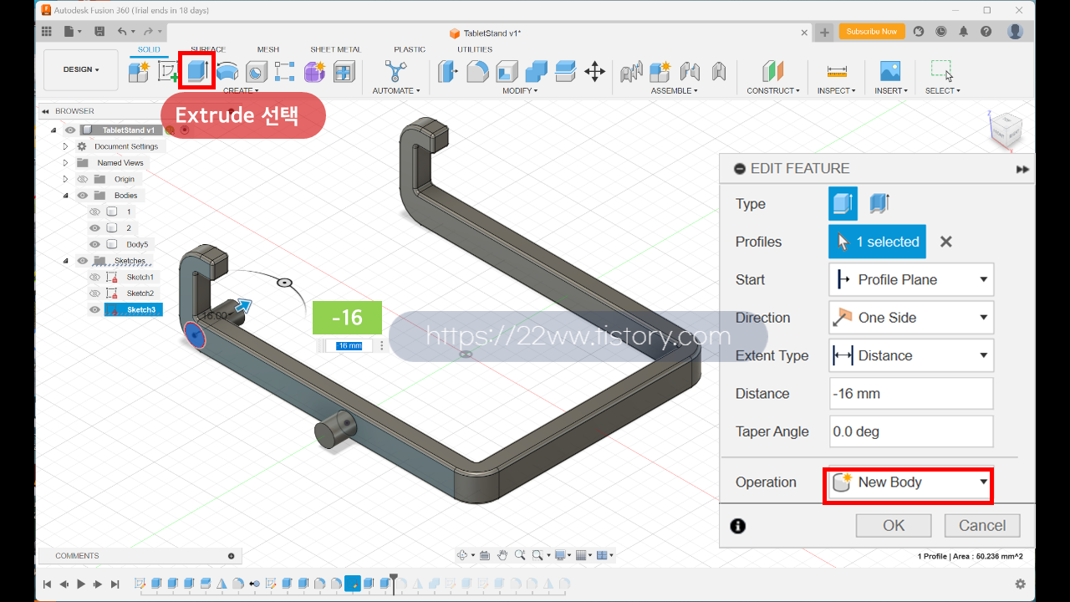
Task: Switch to the PLASTIC tab
Action: [410, 49]
